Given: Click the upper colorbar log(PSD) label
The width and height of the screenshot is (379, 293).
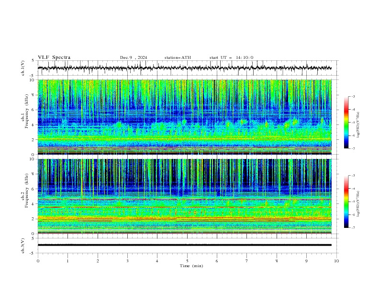Looking at the screenshot, I should (358, 125).
